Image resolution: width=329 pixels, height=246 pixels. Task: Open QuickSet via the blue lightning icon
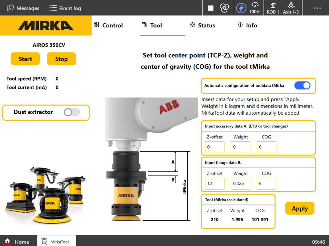tap(241, 7)
